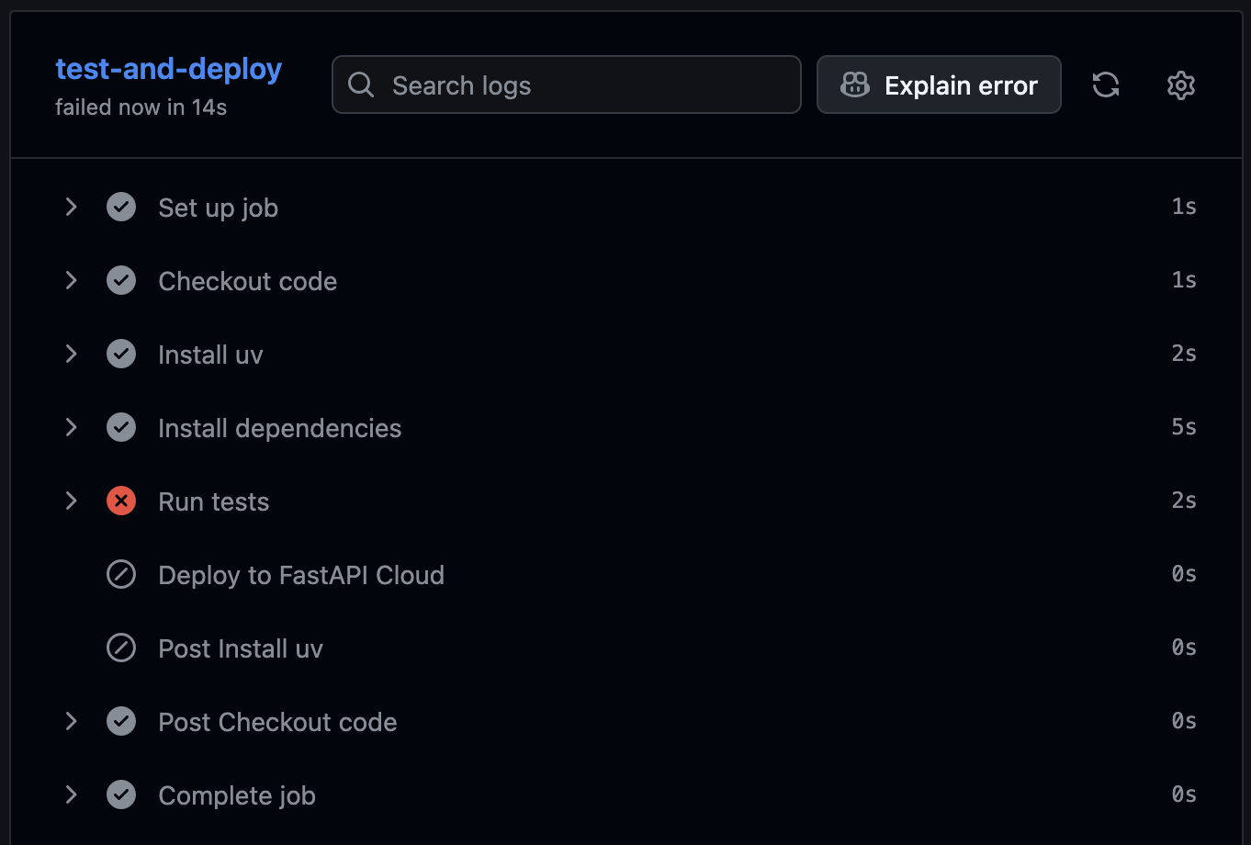The image size is (1251, 845).
Task: Click the success checkmark for Set up job
Action: (121, 208)
